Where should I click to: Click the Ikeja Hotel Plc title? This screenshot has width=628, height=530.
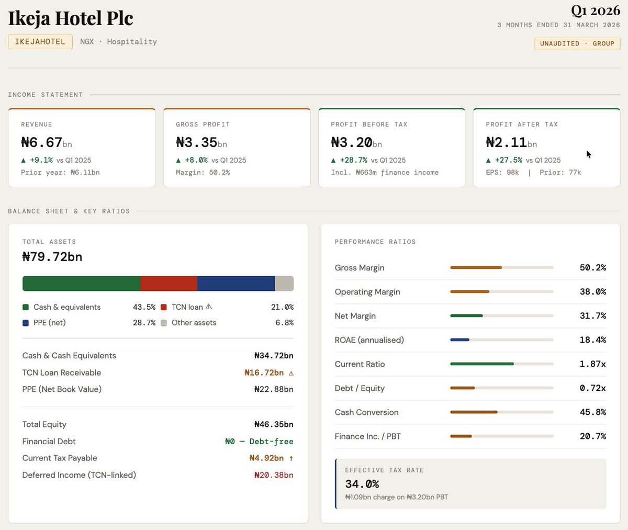point(71,18)
